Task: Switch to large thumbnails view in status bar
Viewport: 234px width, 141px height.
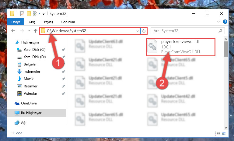Action: 224,133
